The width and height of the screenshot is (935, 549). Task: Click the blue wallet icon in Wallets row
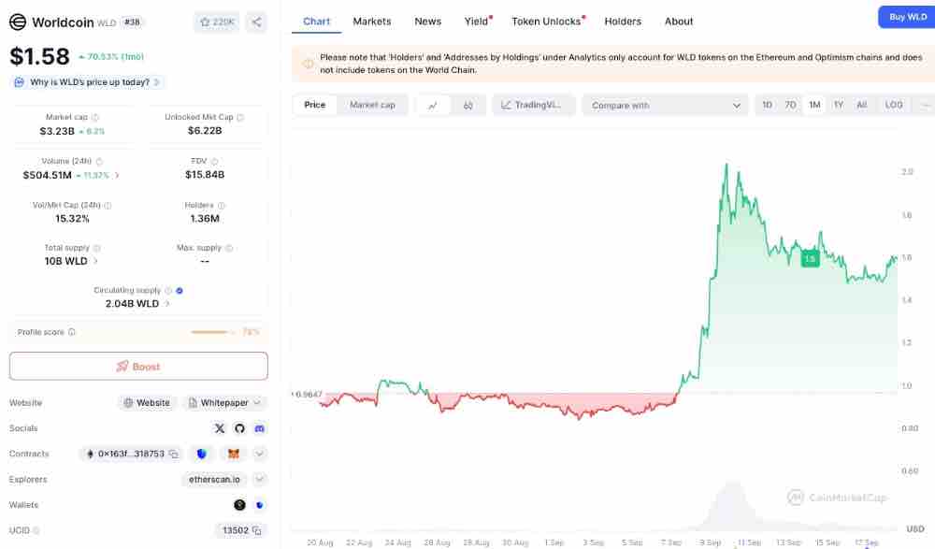tap(259, 505)
